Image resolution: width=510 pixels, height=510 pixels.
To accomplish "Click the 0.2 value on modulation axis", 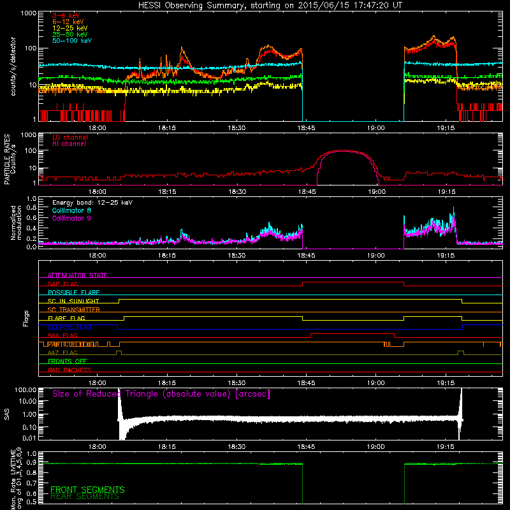I will point(31,238).
